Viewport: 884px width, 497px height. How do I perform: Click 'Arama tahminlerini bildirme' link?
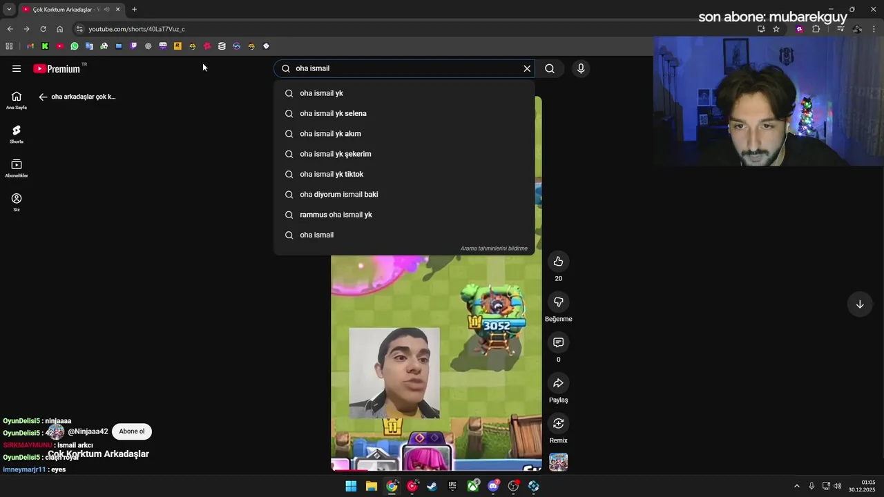coord(494,248)
